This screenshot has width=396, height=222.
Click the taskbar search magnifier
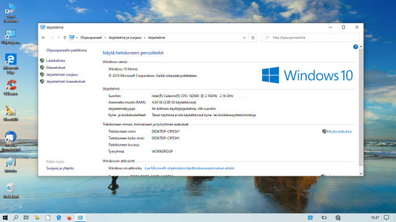pyautogui.click(x=16, y=217)
